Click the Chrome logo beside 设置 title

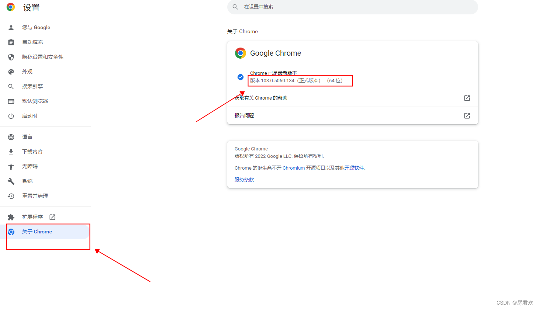click(11, 7)
